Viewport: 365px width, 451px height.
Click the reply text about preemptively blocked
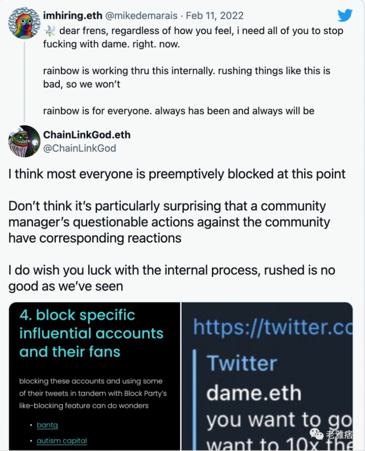177,174
